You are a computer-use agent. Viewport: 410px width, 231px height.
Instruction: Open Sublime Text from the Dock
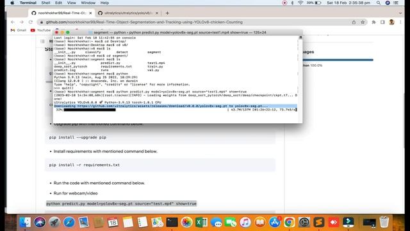click(319, 223)
